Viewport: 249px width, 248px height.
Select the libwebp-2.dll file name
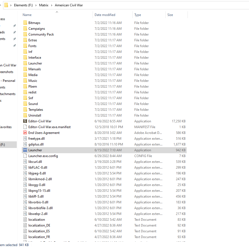(x=38, y=214)
